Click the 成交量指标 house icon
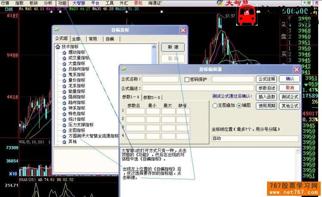 [64, 58]
